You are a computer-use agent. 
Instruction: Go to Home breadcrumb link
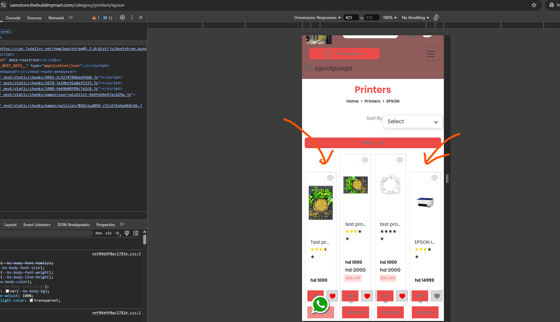[x=352, y=101]
